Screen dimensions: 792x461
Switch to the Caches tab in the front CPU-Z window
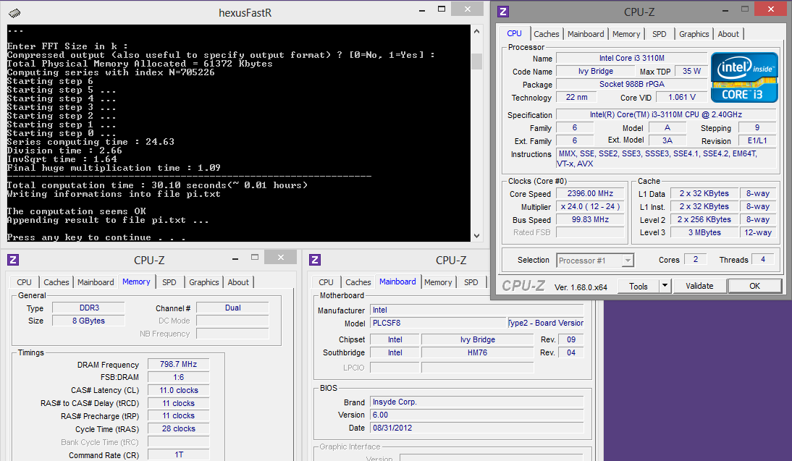click(547, 34)
